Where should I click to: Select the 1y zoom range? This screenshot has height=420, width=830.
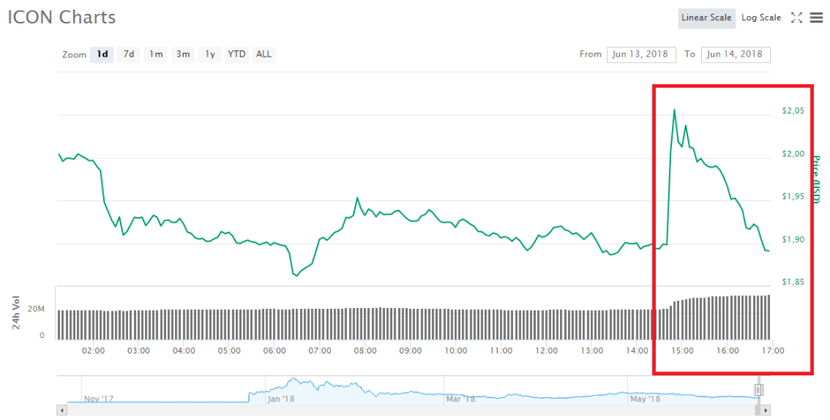(210, 54)
